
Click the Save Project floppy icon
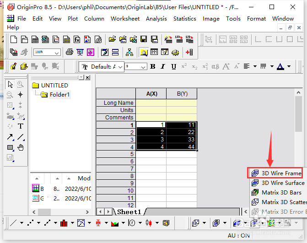(x=144, y=39)
